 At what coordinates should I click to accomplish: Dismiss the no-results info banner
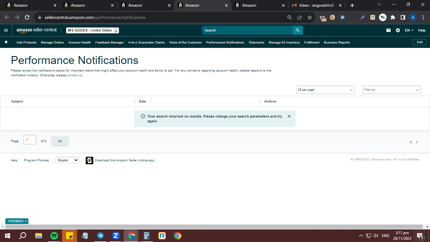coord(289,116)
